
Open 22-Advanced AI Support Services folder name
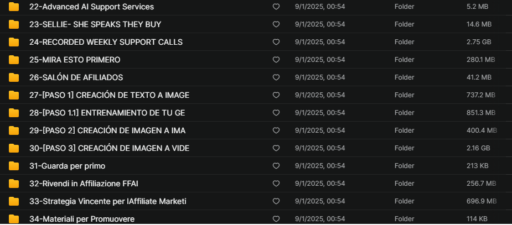[x=91, y=7]
